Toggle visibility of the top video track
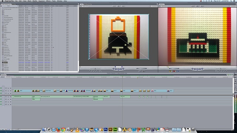This screenshot has height=133, width=237. 1,88
